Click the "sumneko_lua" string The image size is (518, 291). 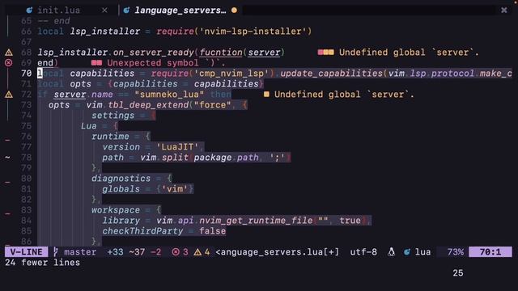coord(169,95)
